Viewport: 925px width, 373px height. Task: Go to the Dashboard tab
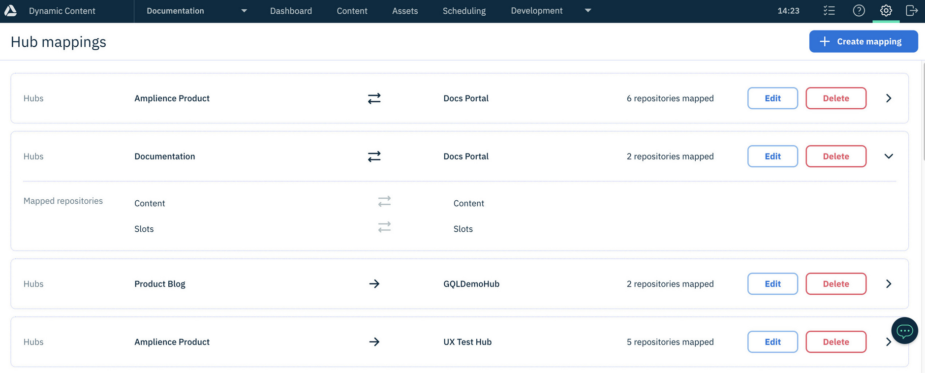pyautogui.click(x=291, y=11)
